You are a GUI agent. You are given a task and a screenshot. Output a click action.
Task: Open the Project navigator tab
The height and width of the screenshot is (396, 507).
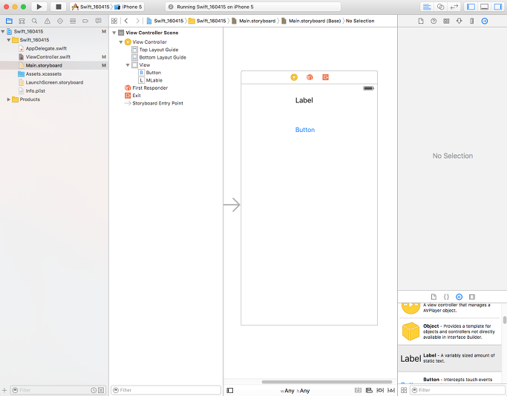[x=9, y=21]
